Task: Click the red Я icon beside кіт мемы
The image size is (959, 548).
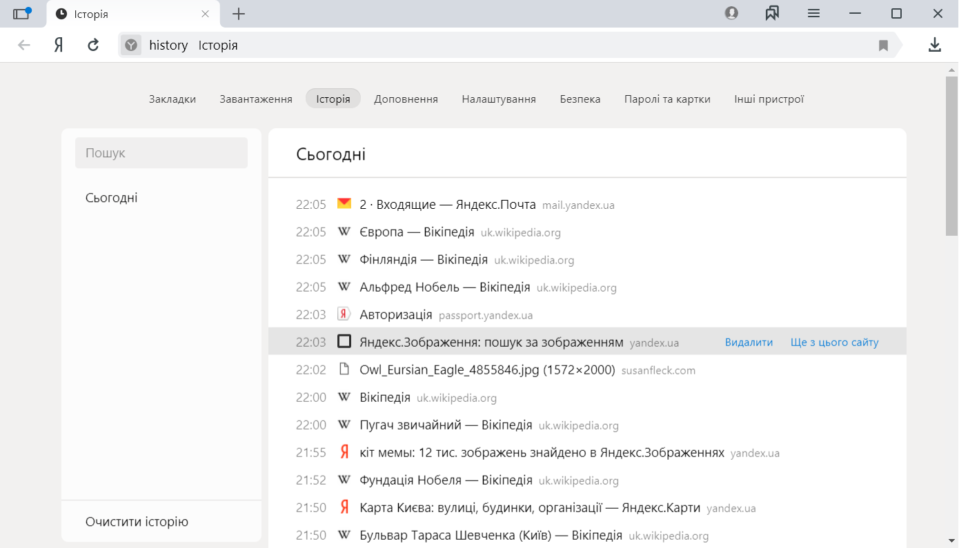Action: click(344, 452)
